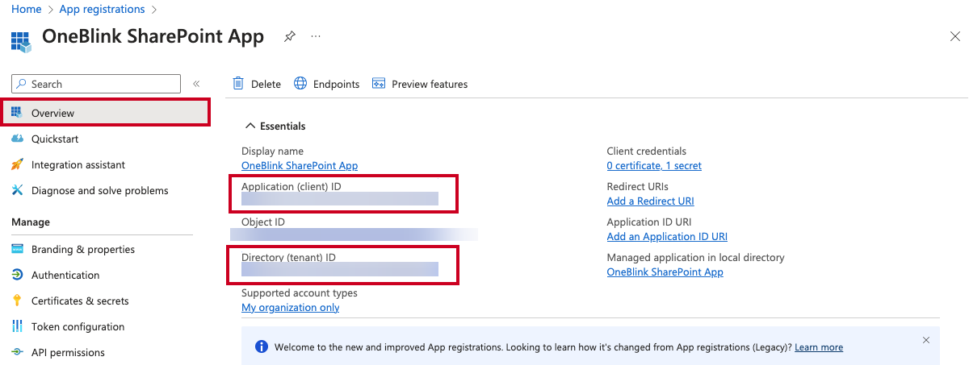Click the Certificates key icon
This screenshot has width=969, height=365.
coord(16,301)
